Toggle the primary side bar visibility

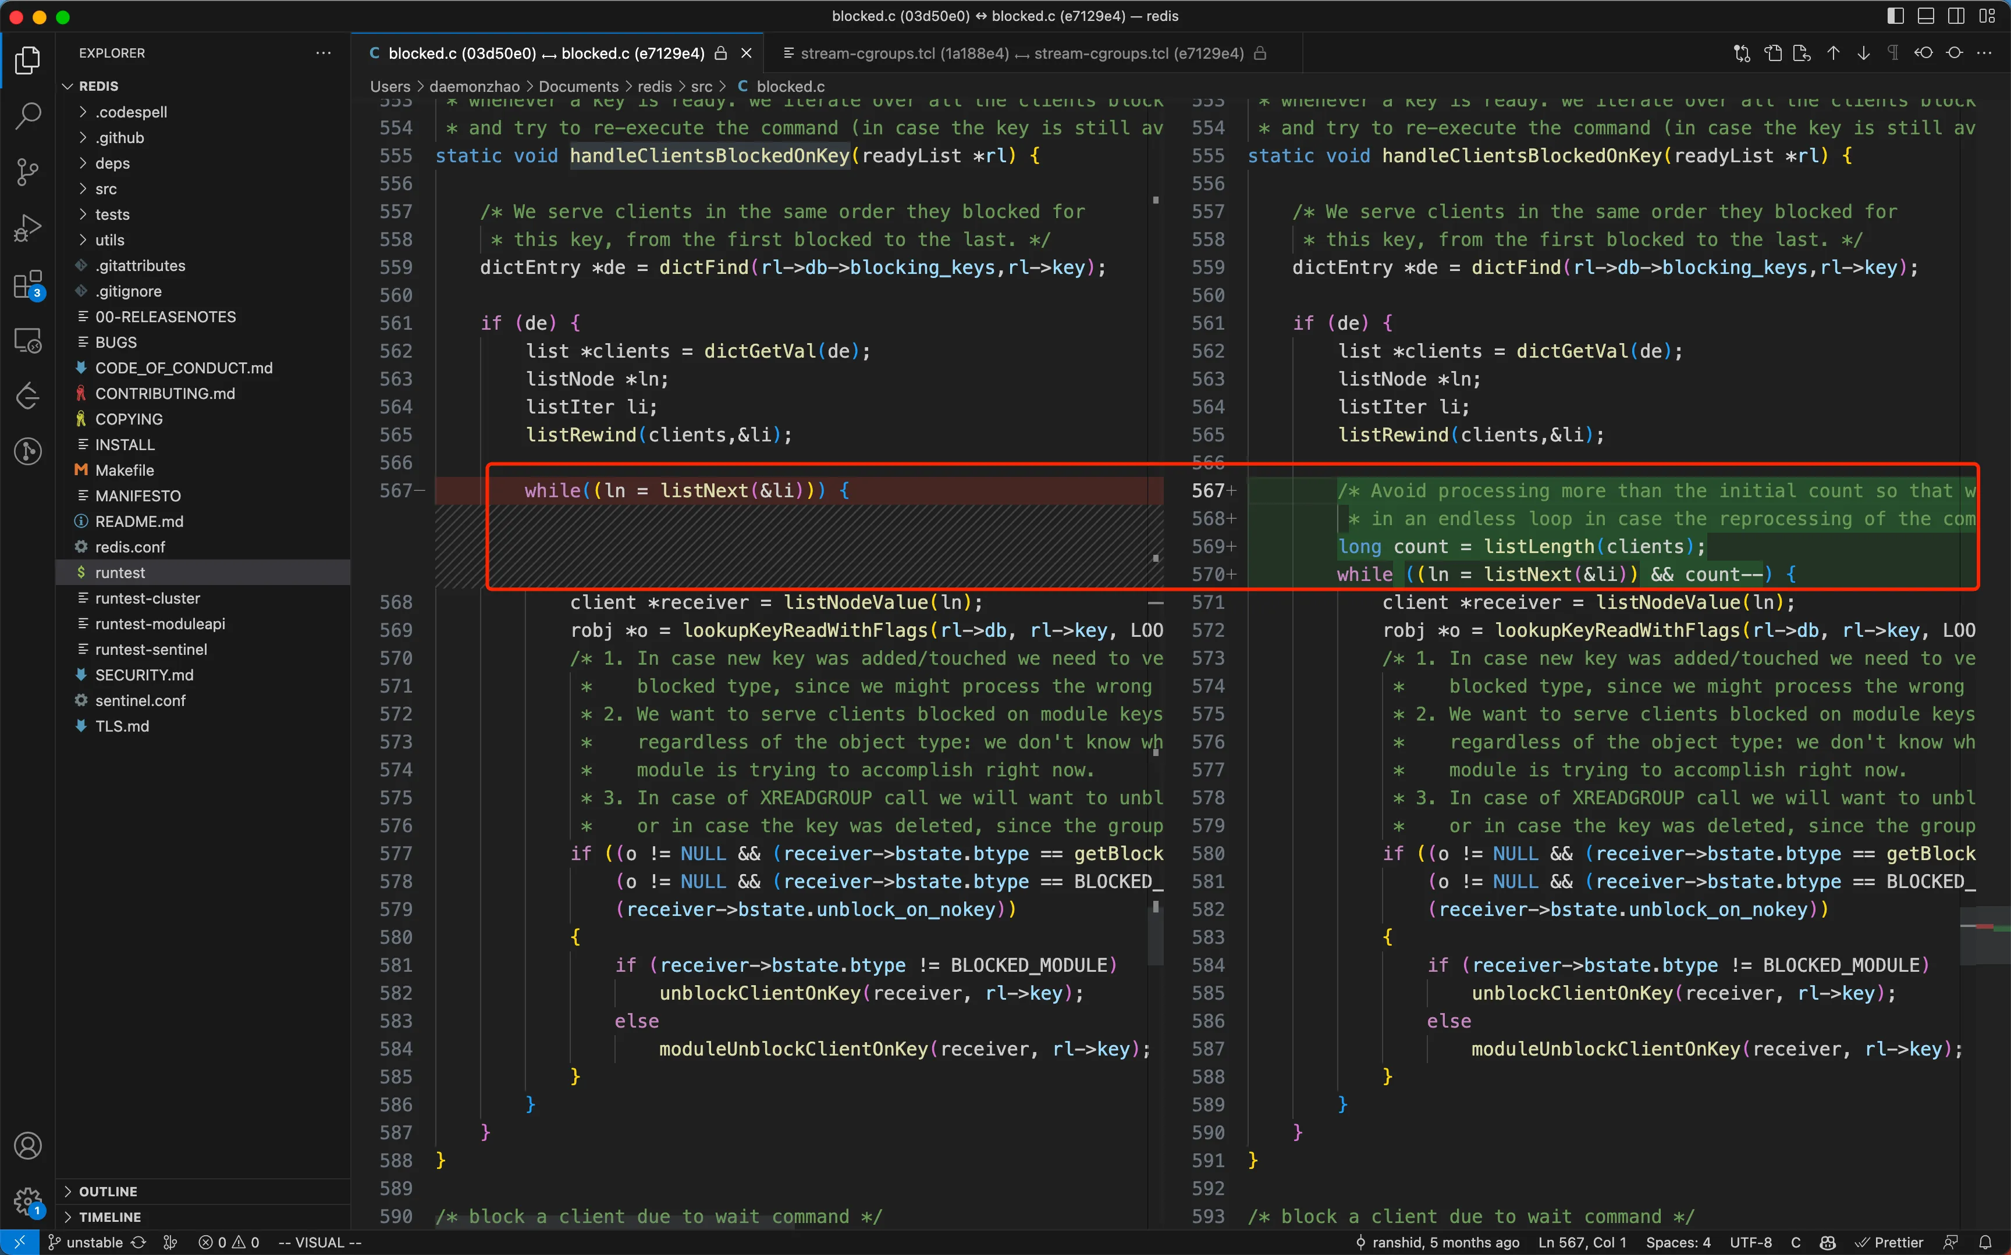[1895, 16]
